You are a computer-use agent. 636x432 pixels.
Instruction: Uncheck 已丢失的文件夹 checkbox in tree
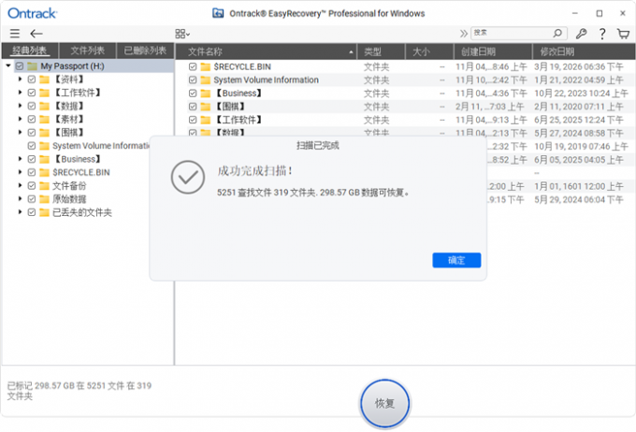pyautogui.click(x=32, y=212)
